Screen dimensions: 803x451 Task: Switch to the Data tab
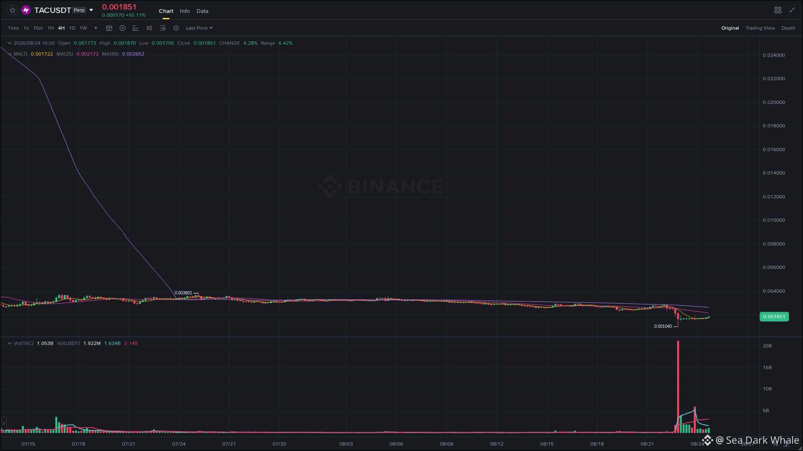202,11
